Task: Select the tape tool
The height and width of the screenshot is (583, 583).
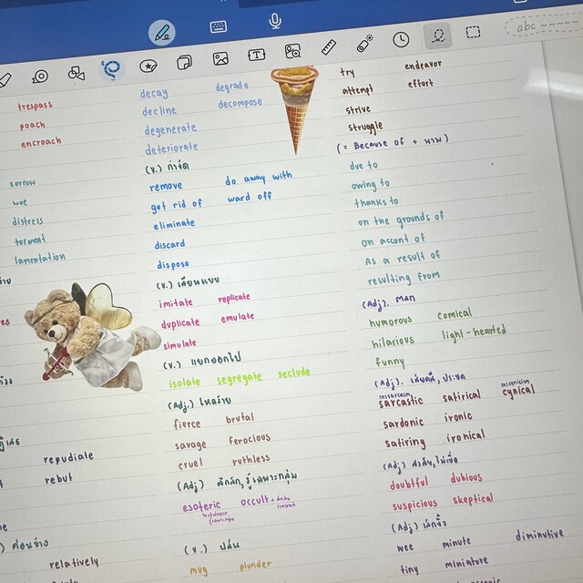Action: pos(40,77)
